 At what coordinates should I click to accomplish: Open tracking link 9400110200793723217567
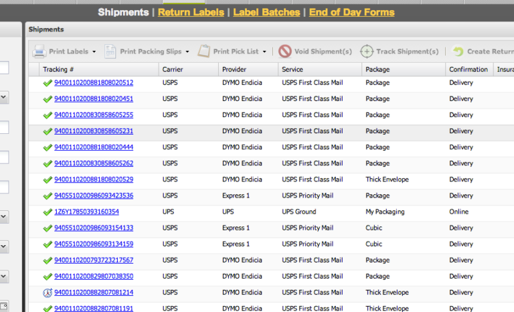point(94,260)
